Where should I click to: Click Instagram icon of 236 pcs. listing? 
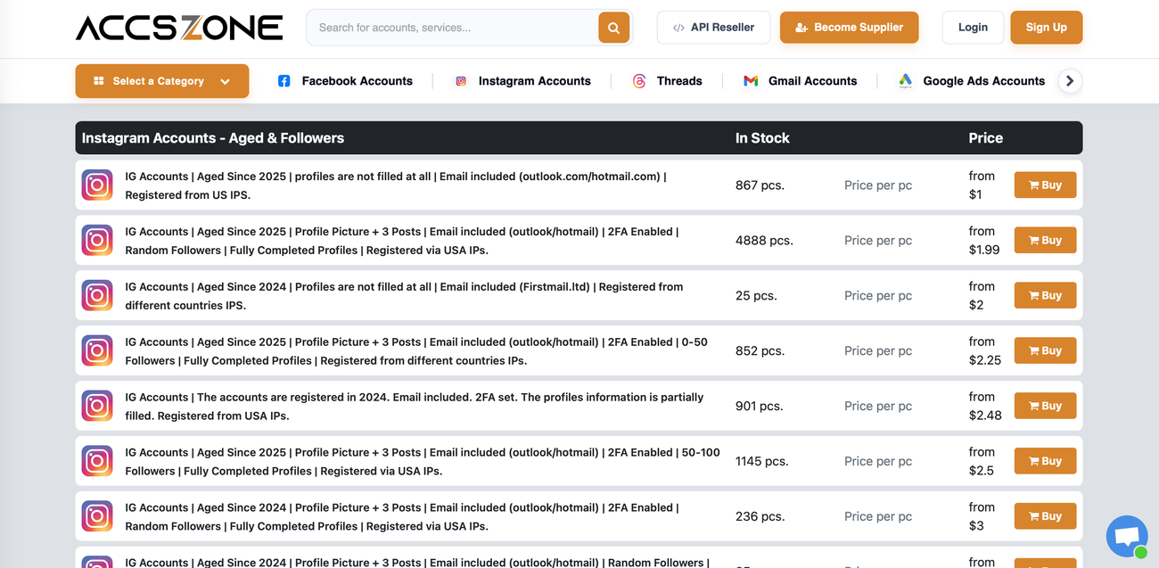97,517
